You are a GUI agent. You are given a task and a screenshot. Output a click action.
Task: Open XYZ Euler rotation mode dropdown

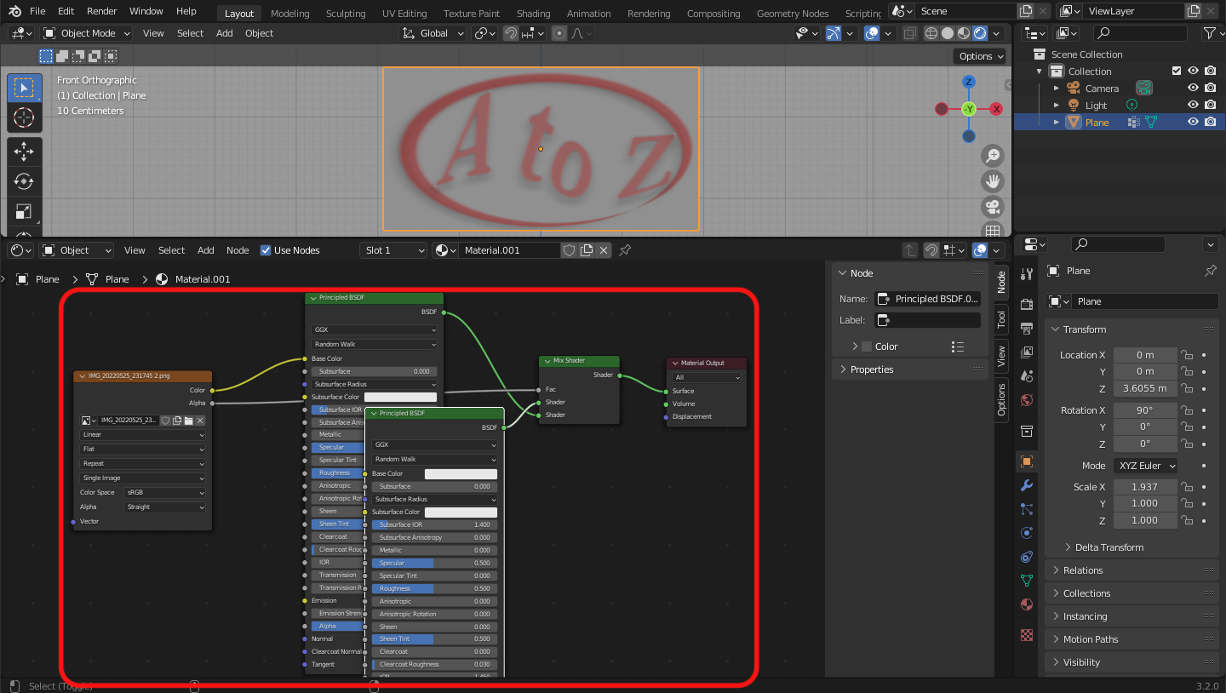point(1145,466)
